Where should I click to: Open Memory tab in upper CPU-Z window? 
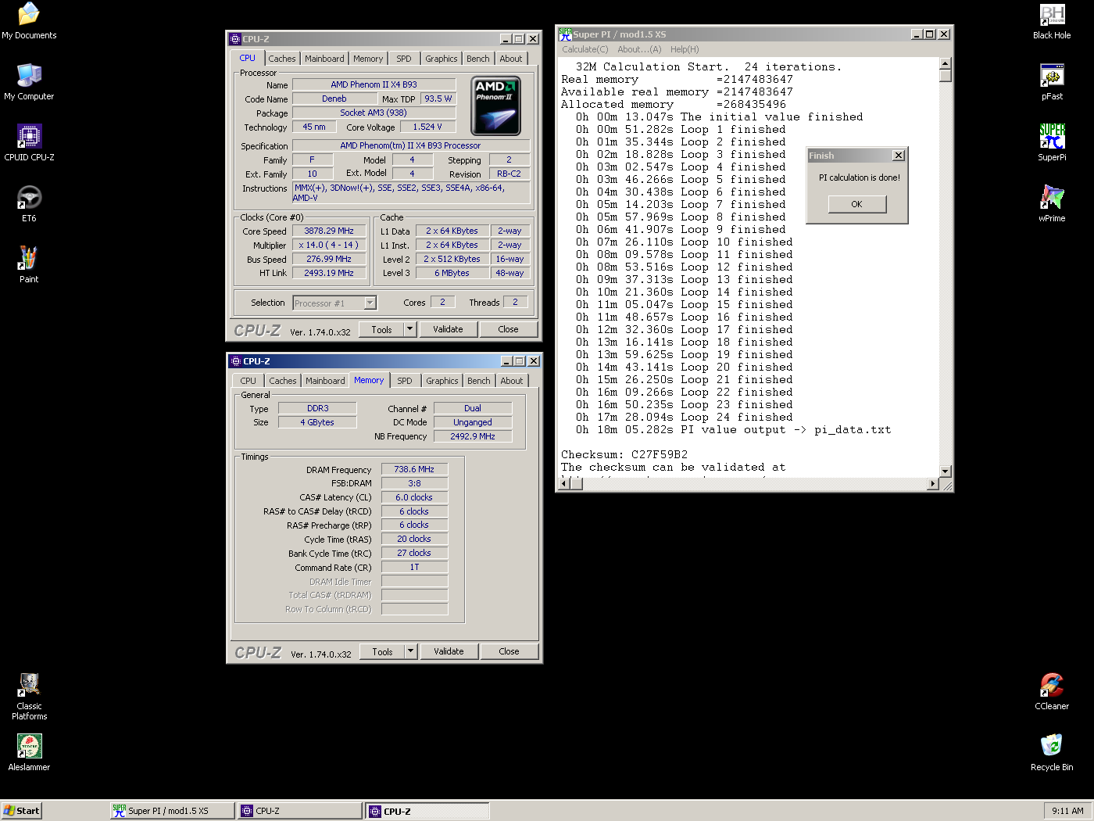[x=368, y=59]
